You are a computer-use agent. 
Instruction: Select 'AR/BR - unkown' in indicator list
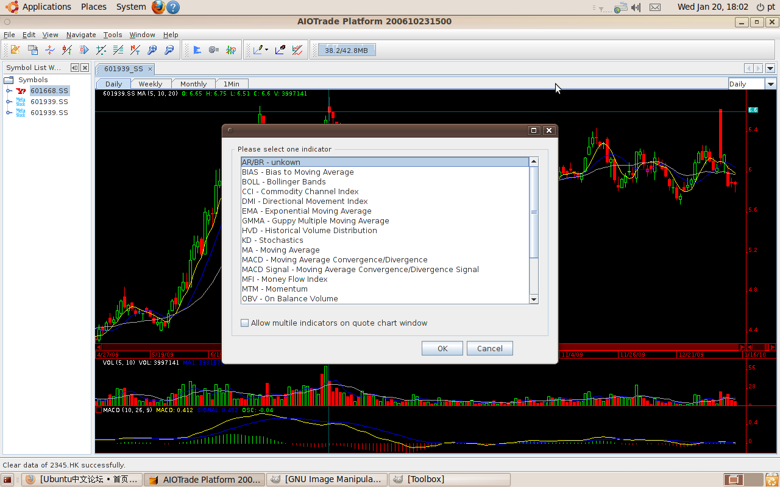(385, 162)
